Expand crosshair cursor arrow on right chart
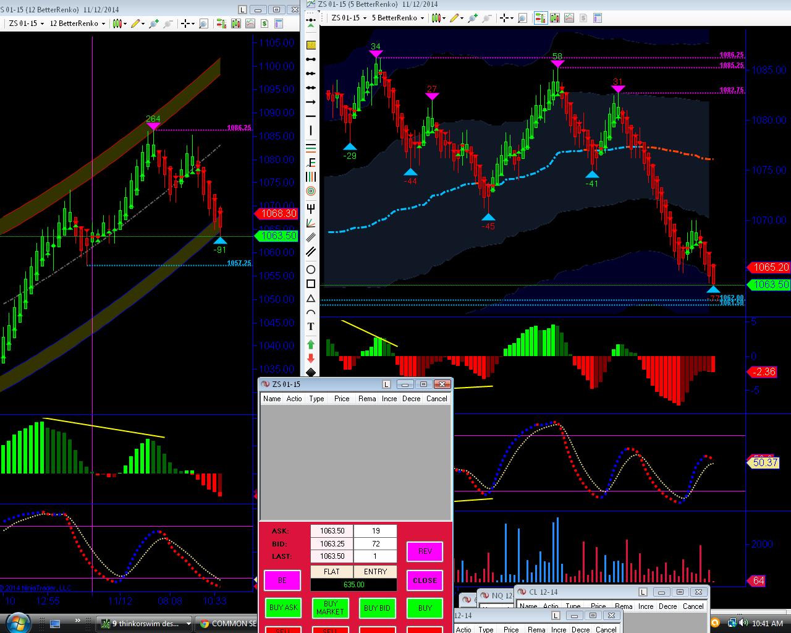The height and width of the screenshot is (633, 791). tap(513, 18)
